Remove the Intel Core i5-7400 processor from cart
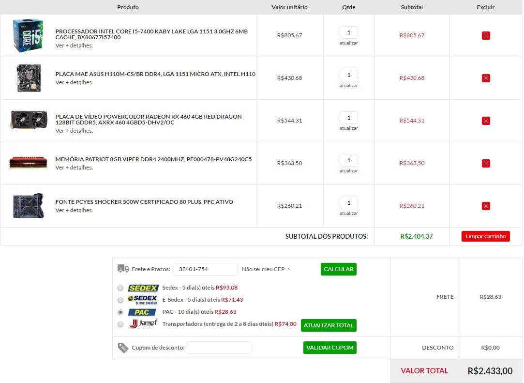This screenshot has width=524, height=383. (486, 35)
